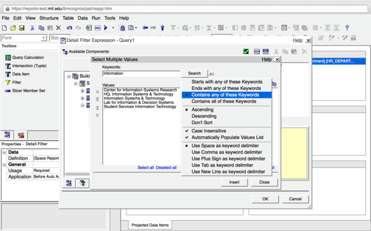Viewport: 371px width, 231px height.
Task: Click the Cut scissors icon in the main toolbar
Action: tap(32, 28)
